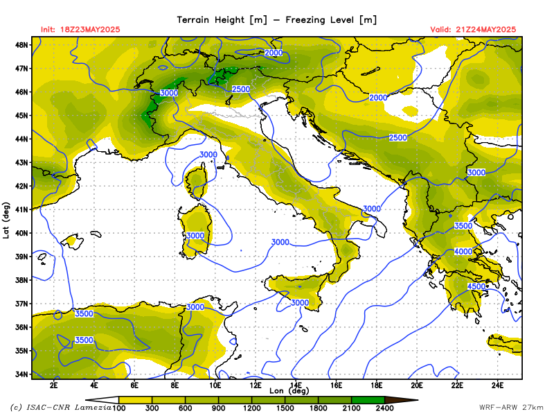Click the 35N latitude tick label
The width and height of the screenshot is (554, 416).
(x=22, y=351)
